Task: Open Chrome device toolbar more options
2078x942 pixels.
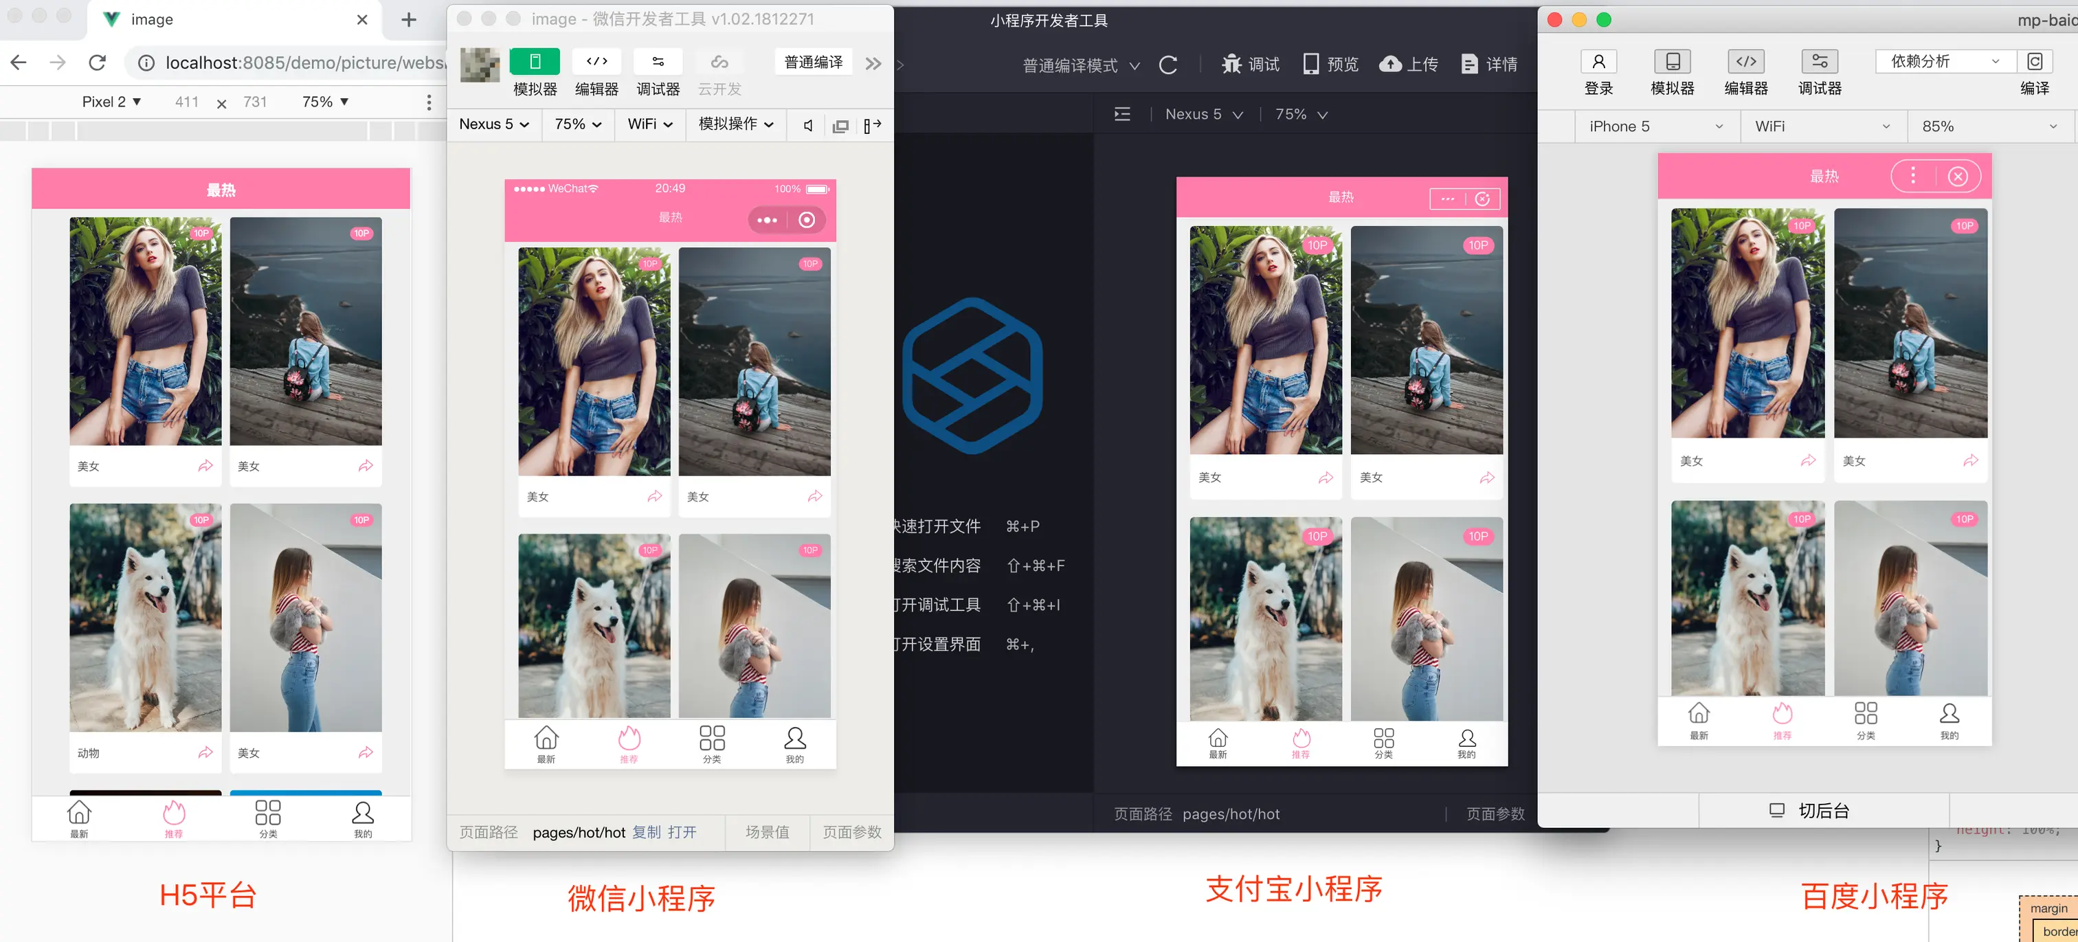Action: click(x=429, y=102)
